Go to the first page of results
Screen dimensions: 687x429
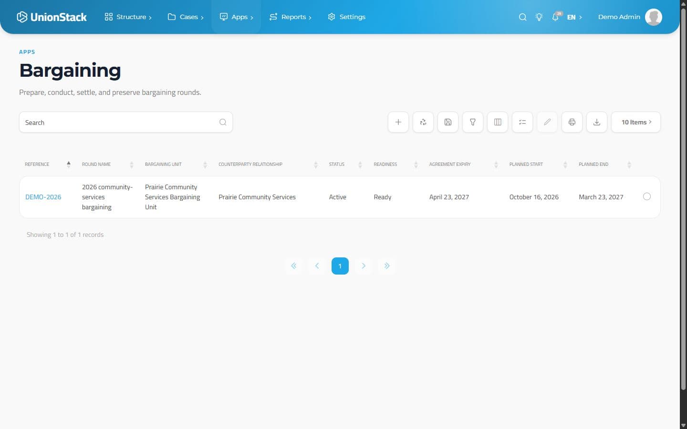[293, 266]
